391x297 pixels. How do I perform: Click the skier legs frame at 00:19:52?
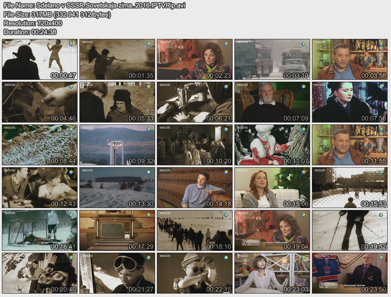350,230
